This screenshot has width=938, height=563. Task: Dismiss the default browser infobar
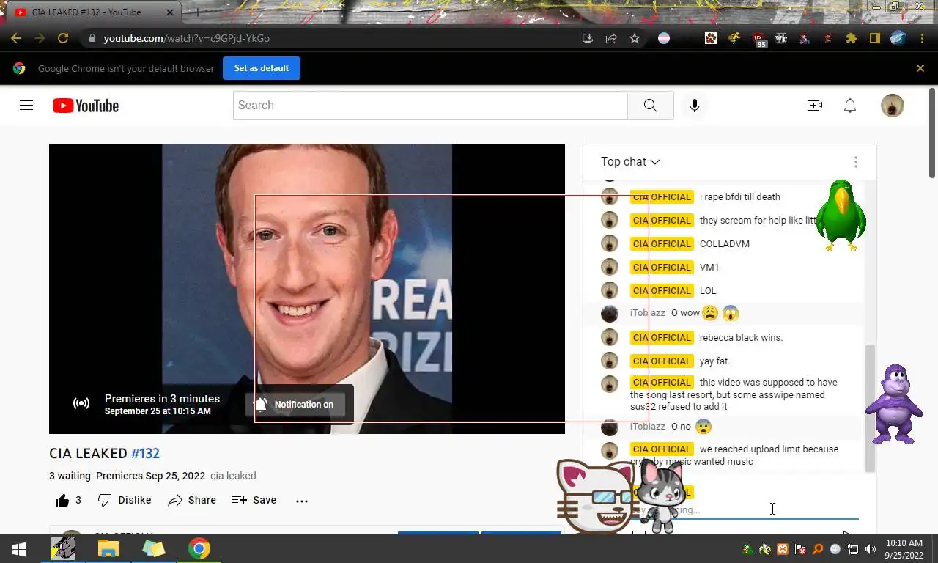(x=920, y=68)
